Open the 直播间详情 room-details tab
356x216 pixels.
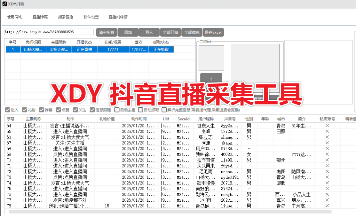tap(118, 17)
